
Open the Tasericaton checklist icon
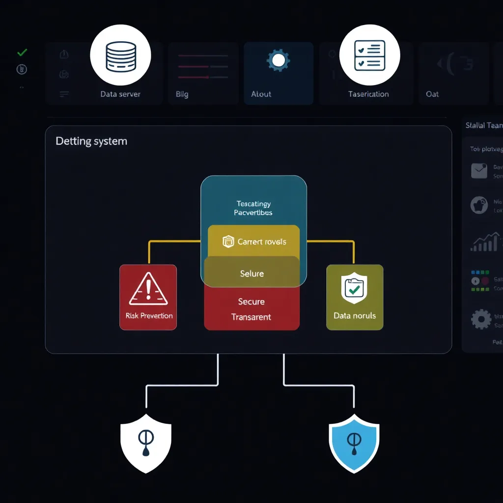pos(369,55)
